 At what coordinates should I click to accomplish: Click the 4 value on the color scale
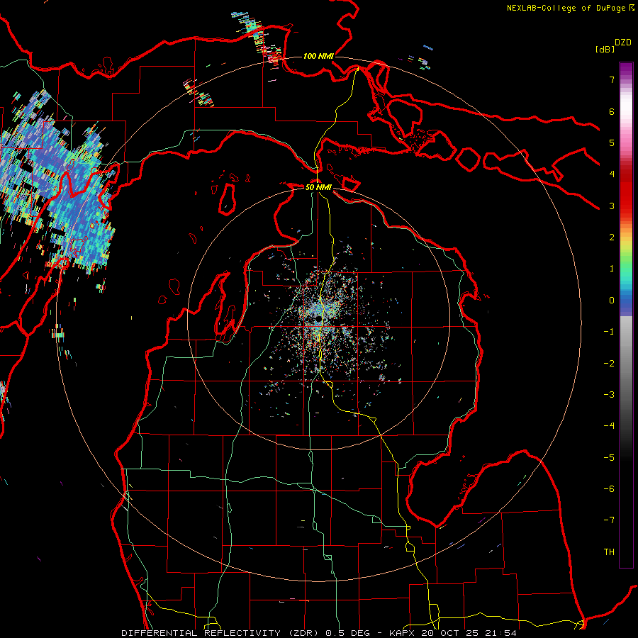pyautogui.click(x=612, y=174)
